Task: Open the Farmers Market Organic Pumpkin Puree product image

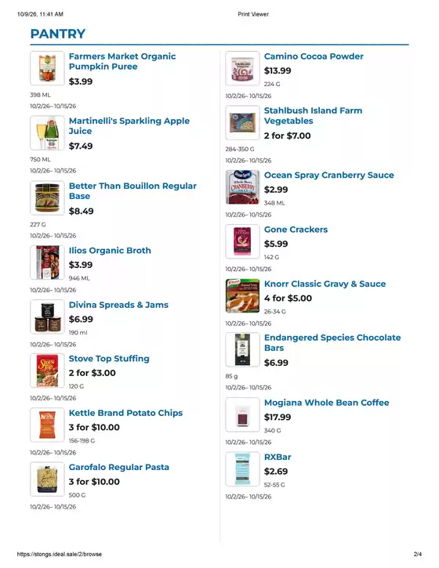Action: (x=47, y=68)
